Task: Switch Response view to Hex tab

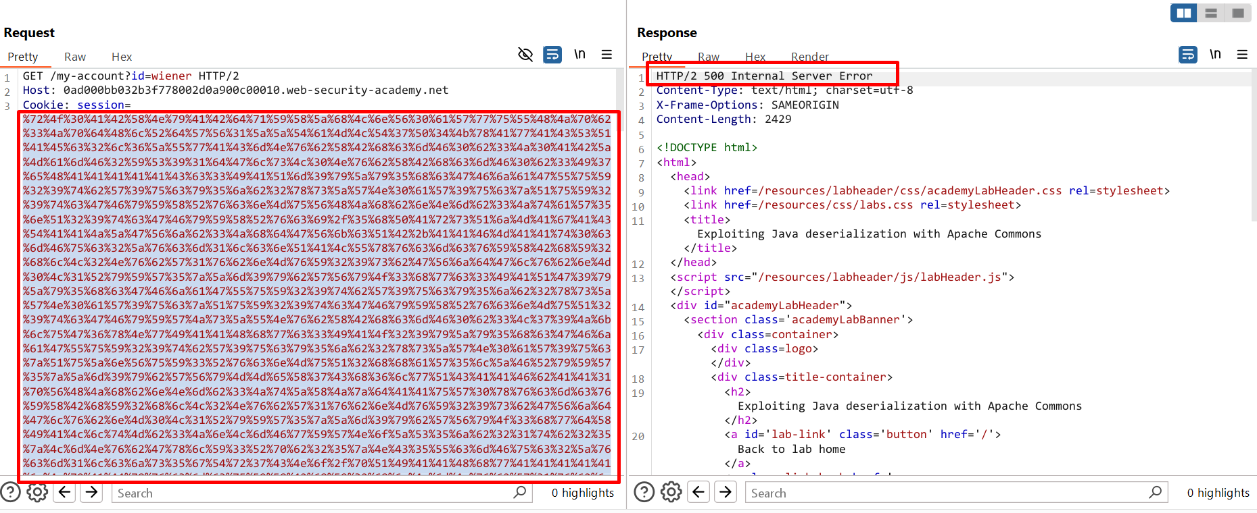Action: coord(755,57)
